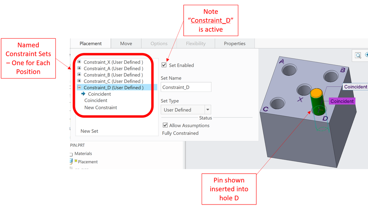Click the zoom magnifier icon in viewport toolbar

click(358, 56)
